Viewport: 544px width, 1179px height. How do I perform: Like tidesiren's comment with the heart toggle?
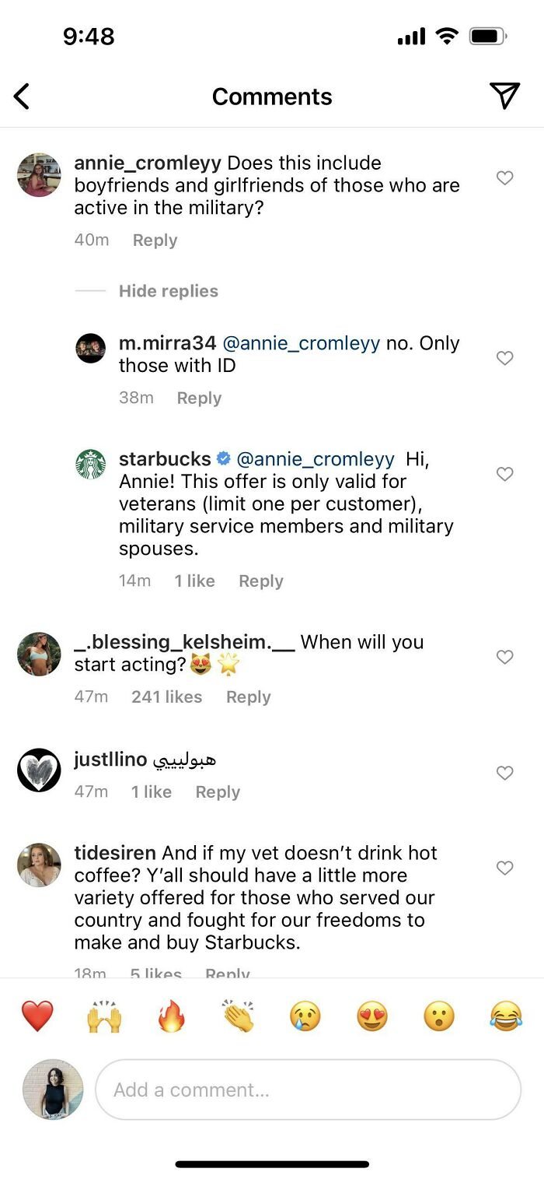pos(505,868)
